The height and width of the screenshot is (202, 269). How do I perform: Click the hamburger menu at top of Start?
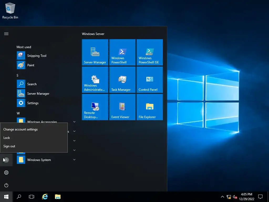[x=6, y=34]
